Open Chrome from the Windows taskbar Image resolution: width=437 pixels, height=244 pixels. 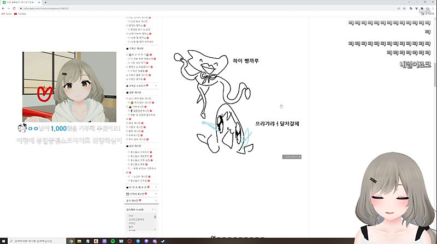(71, 241)
